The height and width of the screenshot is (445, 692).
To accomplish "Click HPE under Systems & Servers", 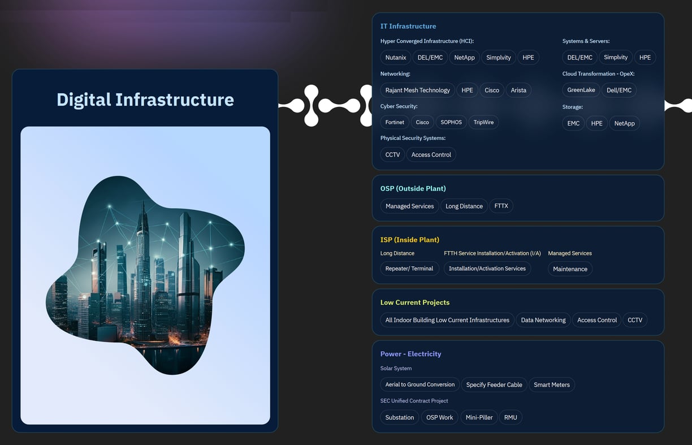I will [645, 58].
